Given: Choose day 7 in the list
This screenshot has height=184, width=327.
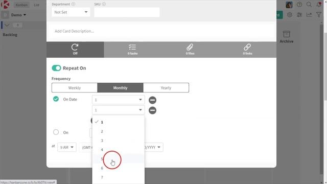Looking at the screenshot, I should [x=118, y=177].
